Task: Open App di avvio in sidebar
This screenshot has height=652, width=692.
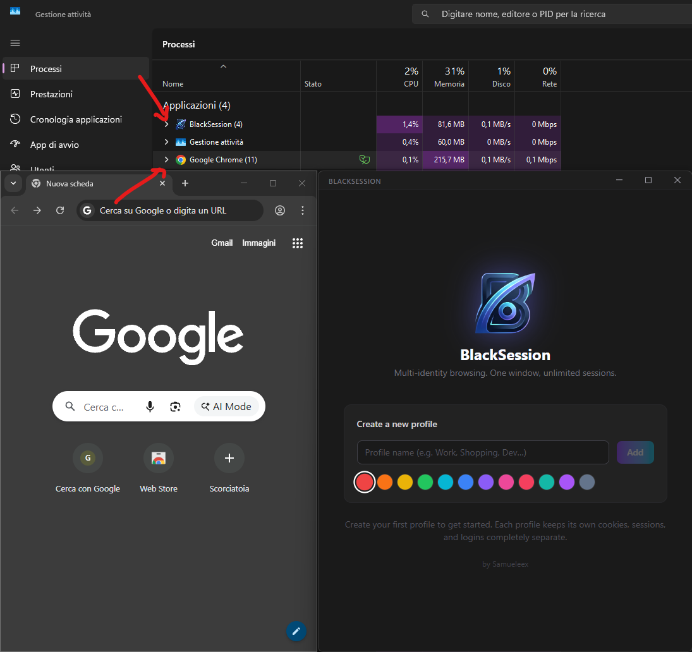Action: pos(76,144)
